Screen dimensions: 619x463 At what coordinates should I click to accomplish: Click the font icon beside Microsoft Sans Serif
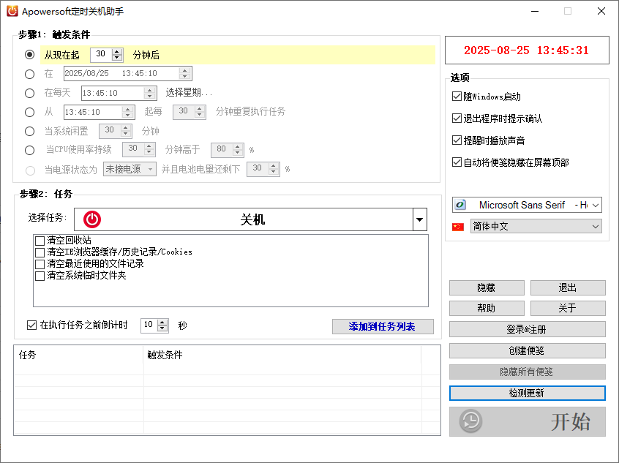(x=460, y=205)
